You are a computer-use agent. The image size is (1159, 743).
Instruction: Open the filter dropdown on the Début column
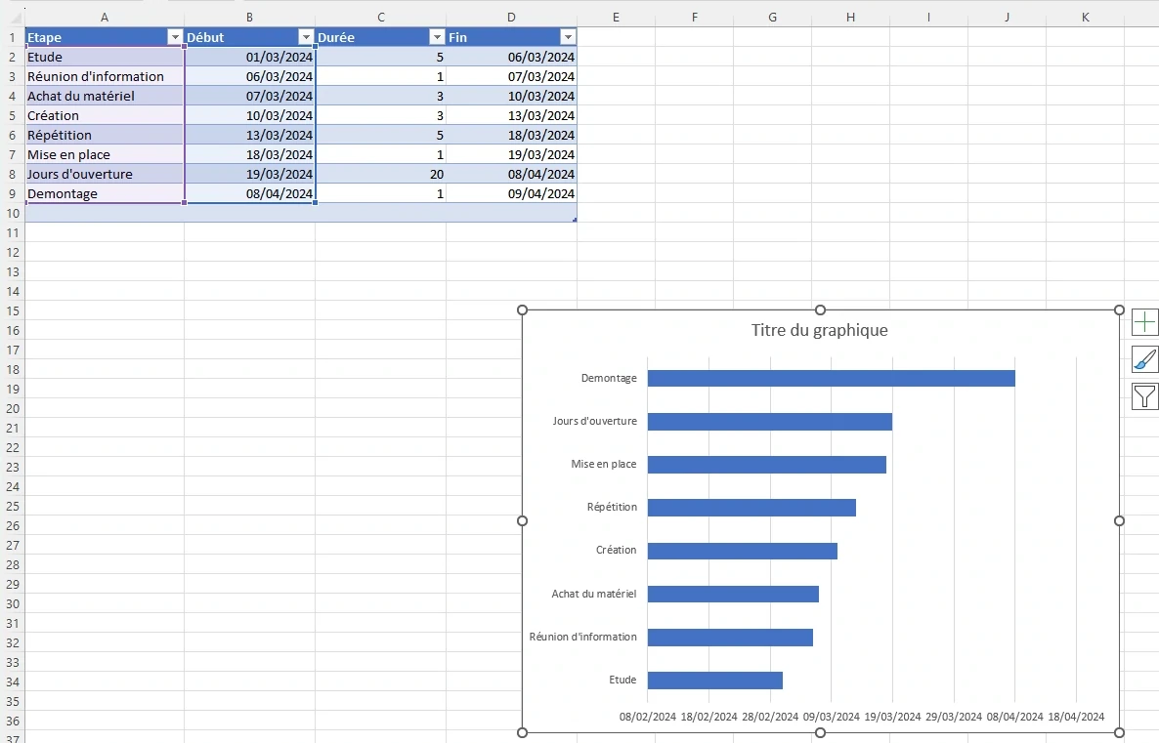[307, 36]
